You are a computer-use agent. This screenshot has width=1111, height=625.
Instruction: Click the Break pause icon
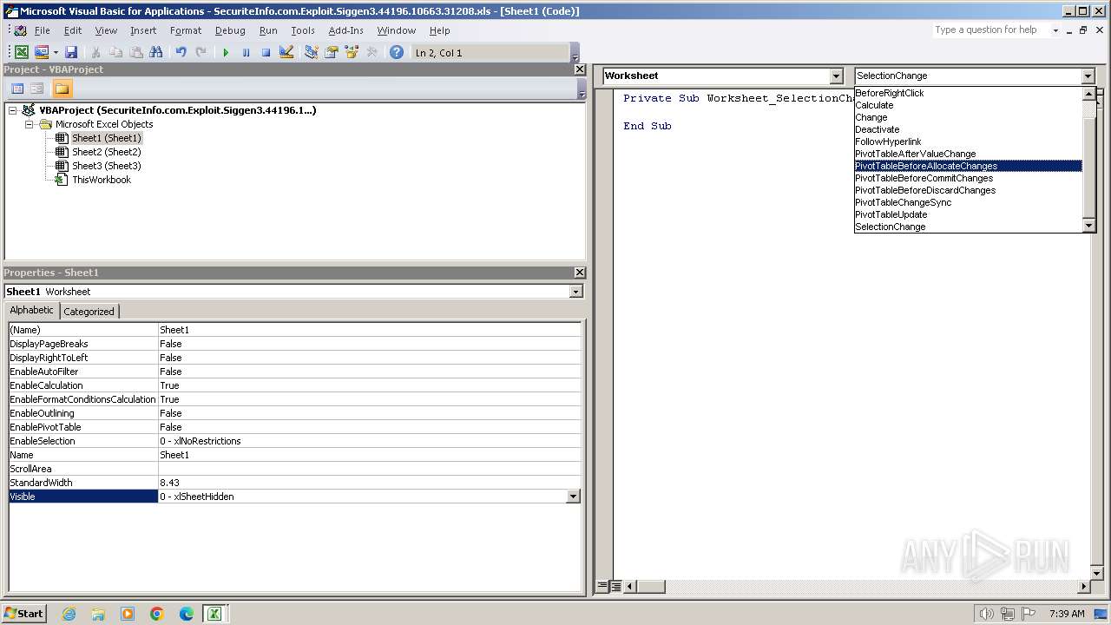246,52
